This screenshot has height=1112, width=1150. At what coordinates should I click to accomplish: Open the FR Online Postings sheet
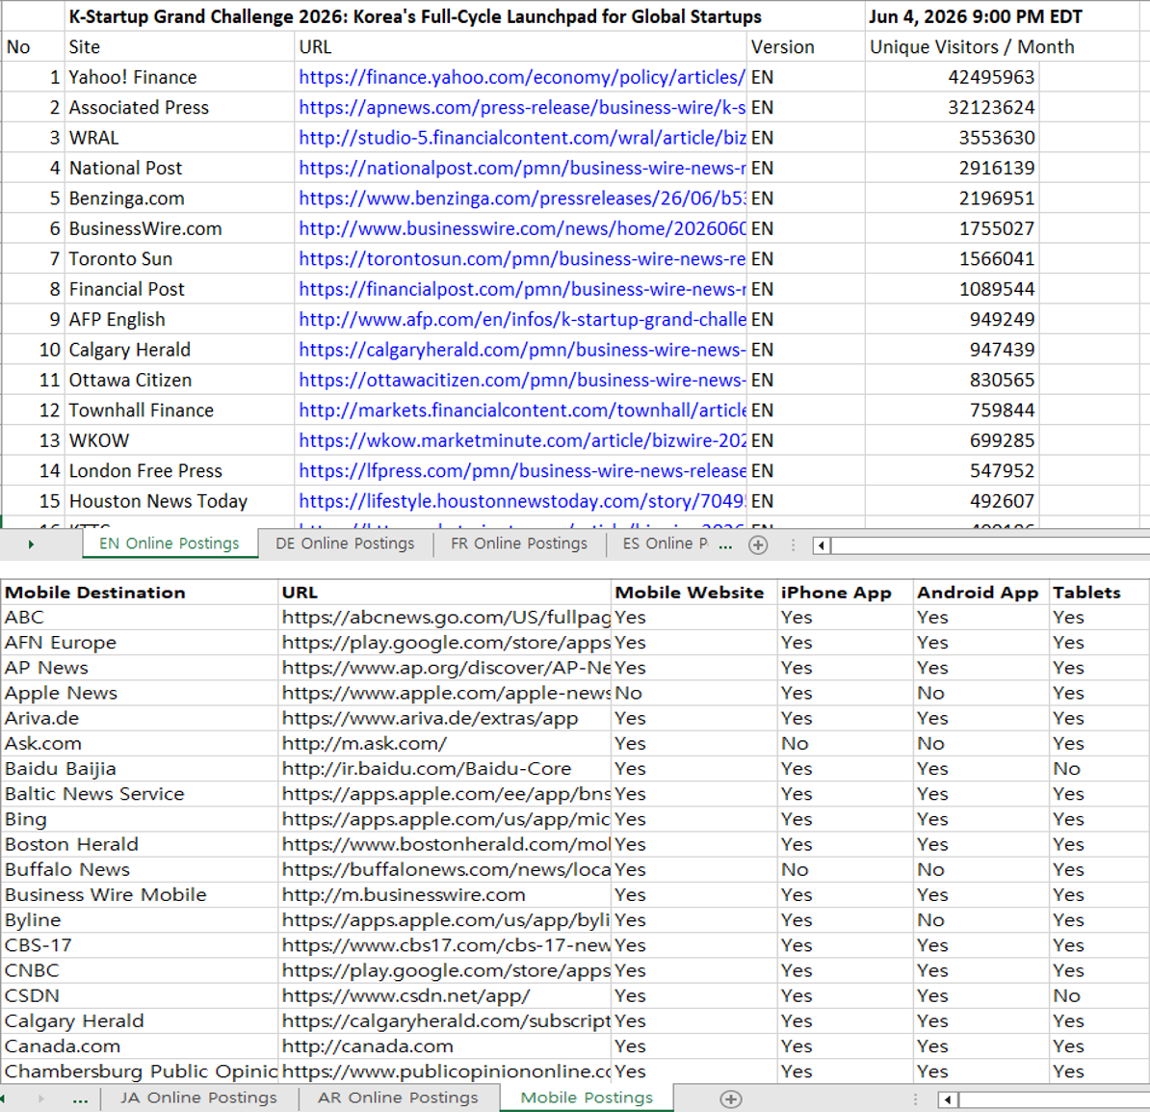tap(518, 543)
